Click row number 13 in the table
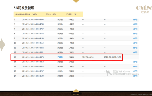The width and height of the screenshot is (152, 96). (15, 57)
